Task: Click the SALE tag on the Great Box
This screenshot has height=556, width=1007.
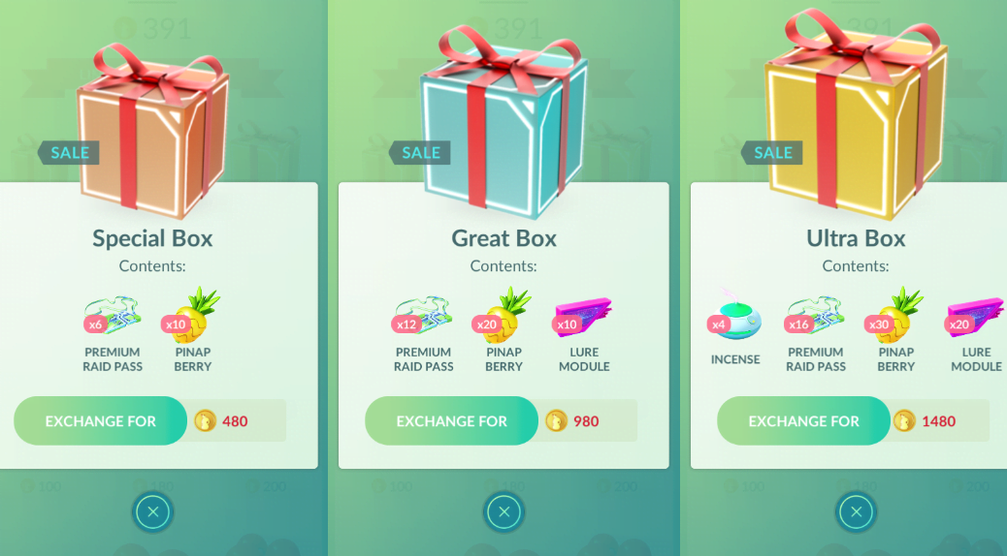Action: pyautogui.click(x=420, y=153)
